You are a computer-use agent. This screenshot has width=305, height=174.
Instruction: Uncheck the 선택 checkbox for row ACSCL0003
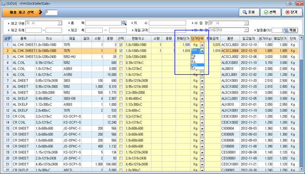(121, 45)
